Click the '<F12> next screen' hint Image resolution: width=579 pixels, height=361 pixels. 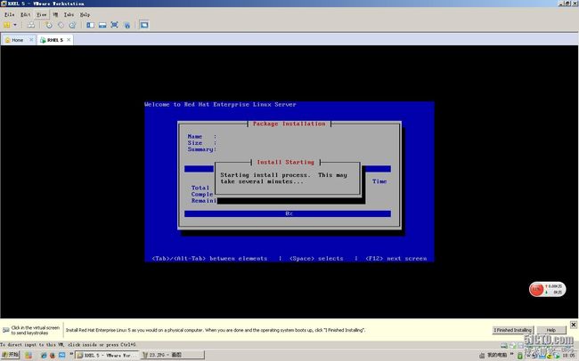point(396,259)
